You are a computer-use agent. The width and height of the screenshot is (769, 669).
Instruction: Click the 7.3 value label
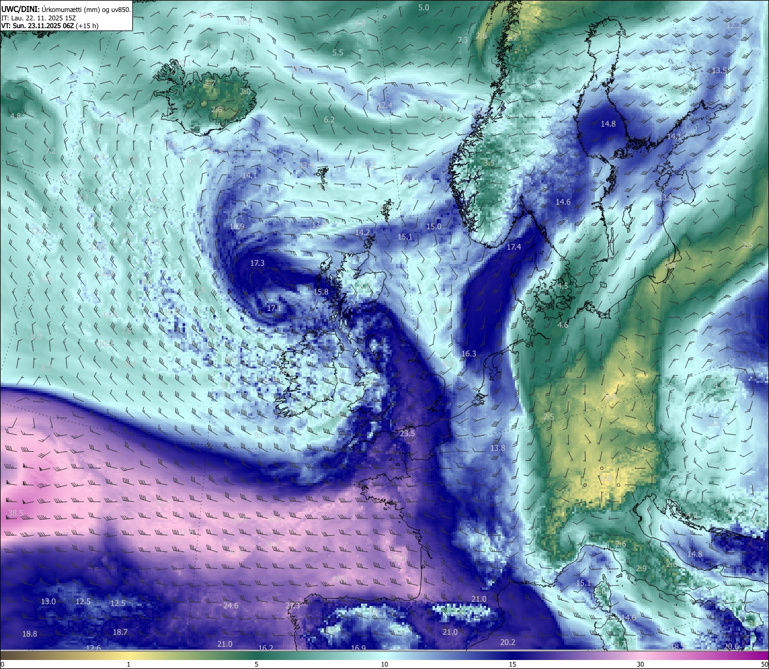[463, 40]
